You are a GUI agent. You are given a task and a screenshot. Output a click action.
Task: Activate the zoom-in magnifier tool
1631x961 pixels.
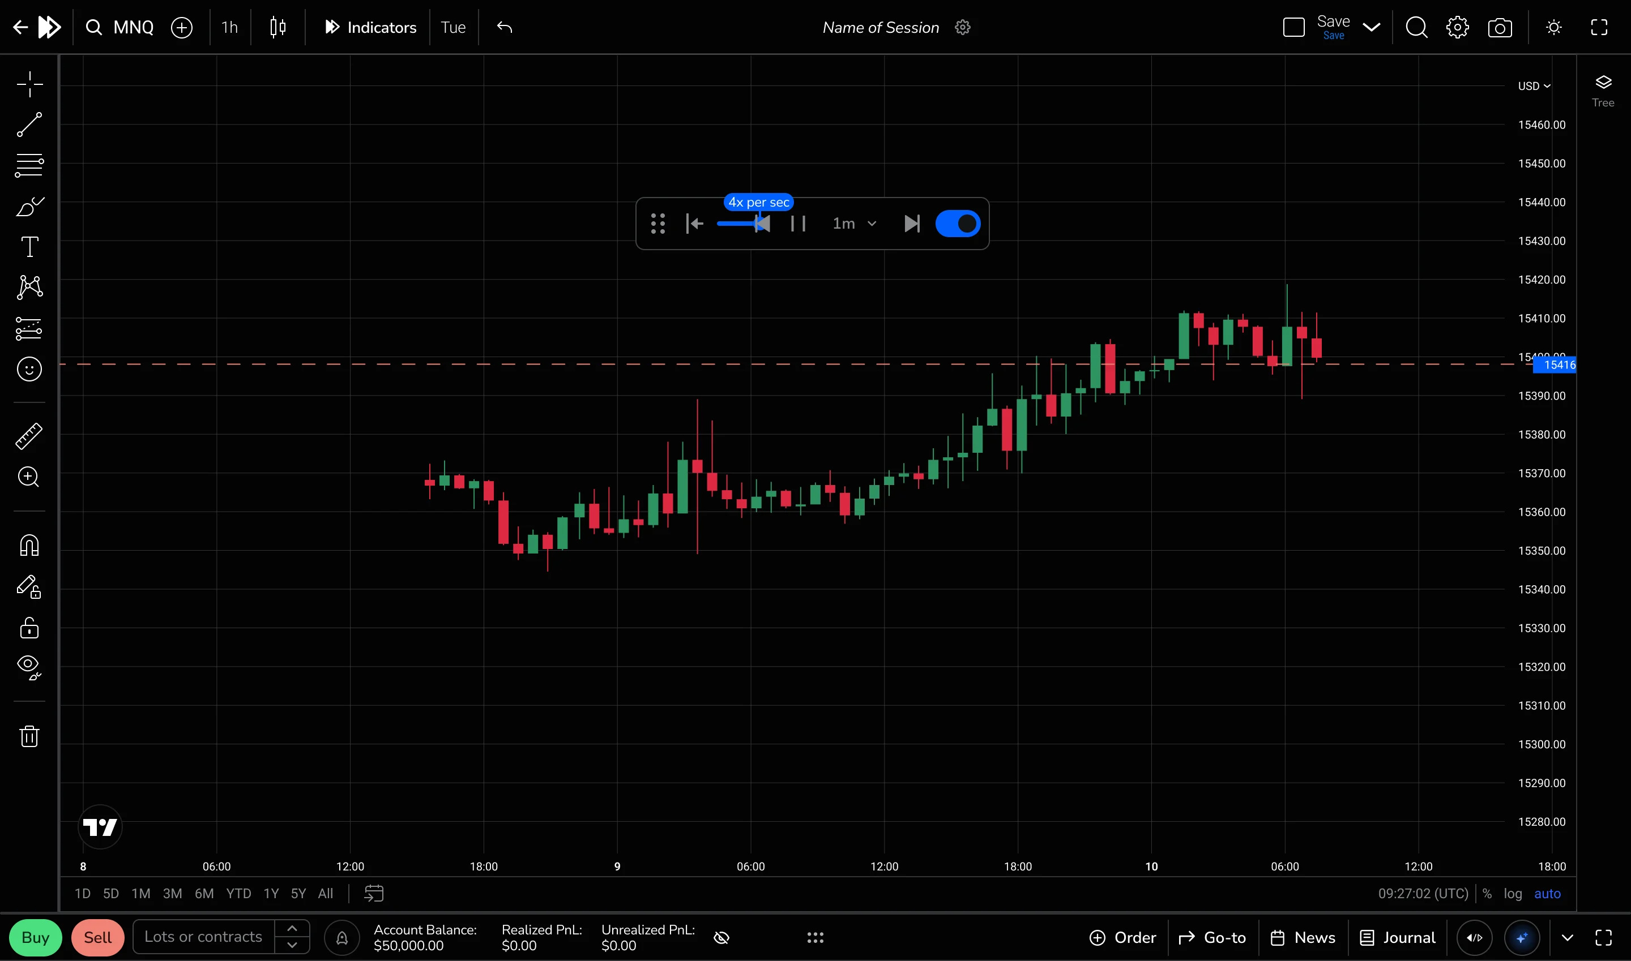pyautogui.click(x=28, y=477)
